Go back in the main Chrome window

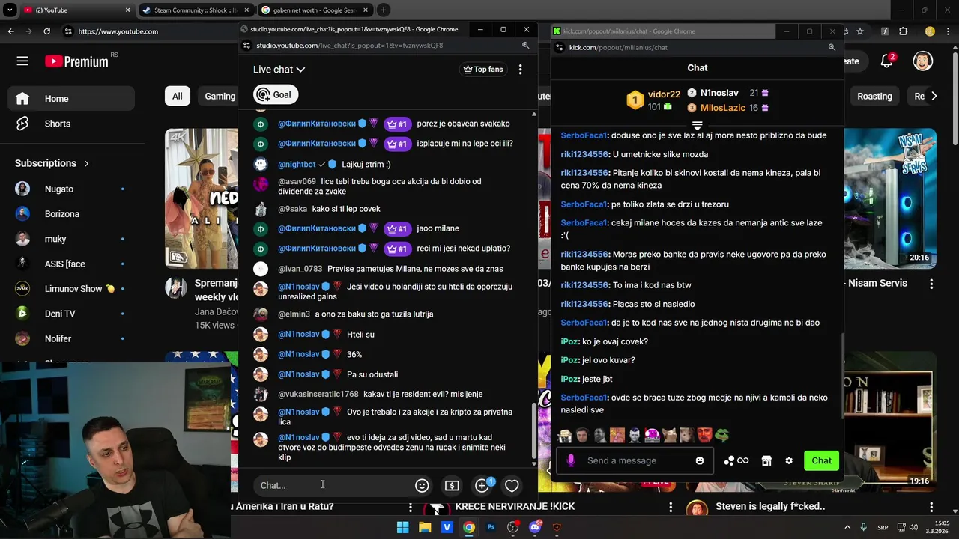[x=10, y=31]
